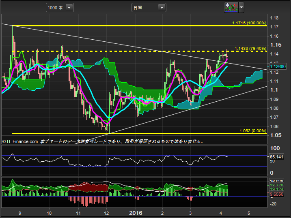The height and width of the screenshot is (218, 291).
Task: Click the green indicator value 19.124
Action: click(276, 189)
